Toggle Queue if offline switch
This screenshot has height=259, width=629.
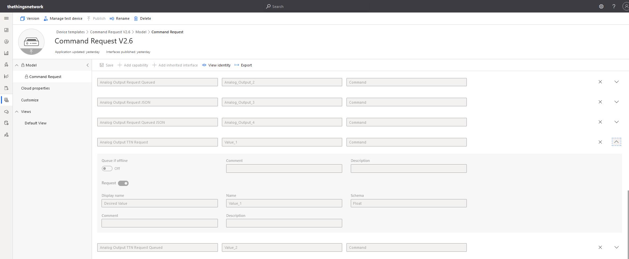[107, 168]
